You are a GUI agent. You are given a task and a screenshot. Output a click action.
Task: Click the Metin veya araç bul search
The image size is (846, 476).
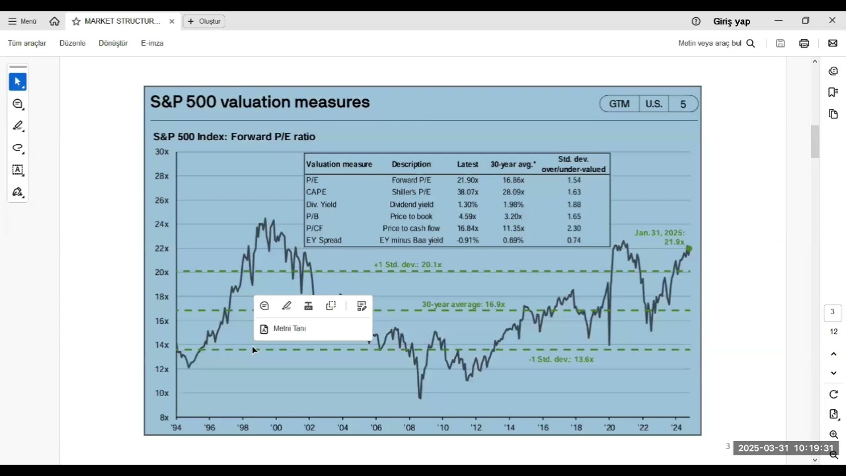pos(716,43)
